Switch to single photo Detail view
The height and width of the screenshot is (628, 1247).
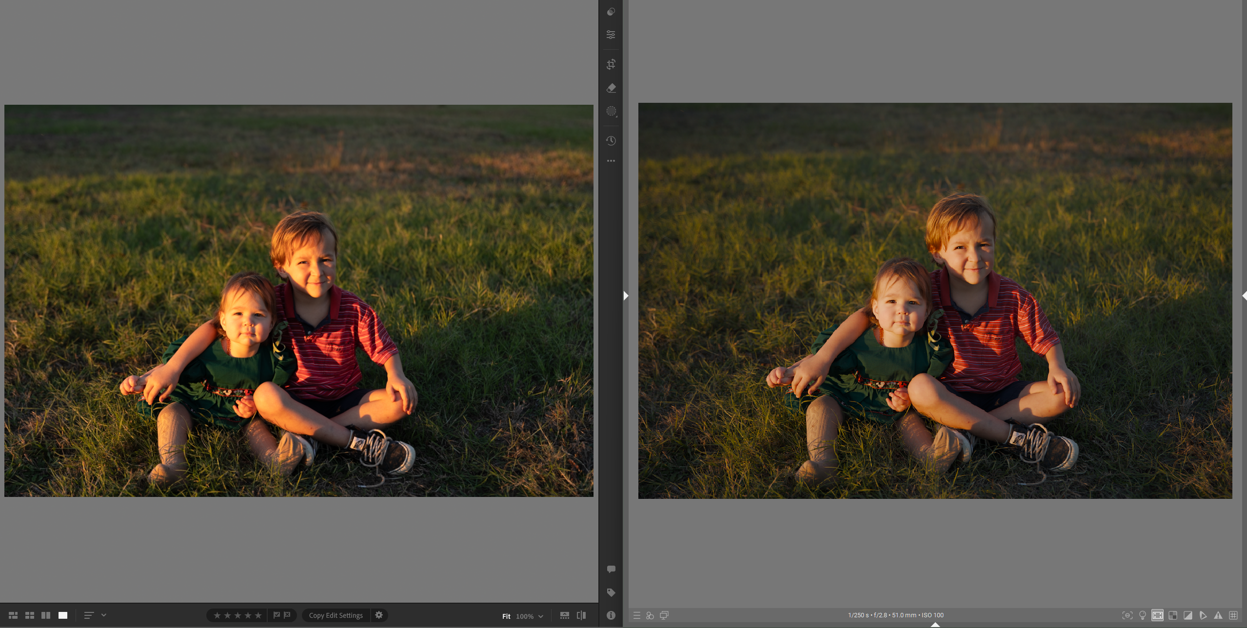coord(63,615)
